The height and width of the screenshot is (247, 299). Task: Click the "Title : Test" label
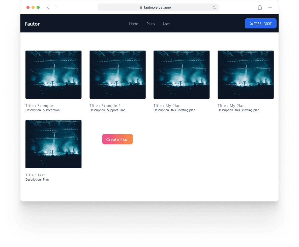35,175
